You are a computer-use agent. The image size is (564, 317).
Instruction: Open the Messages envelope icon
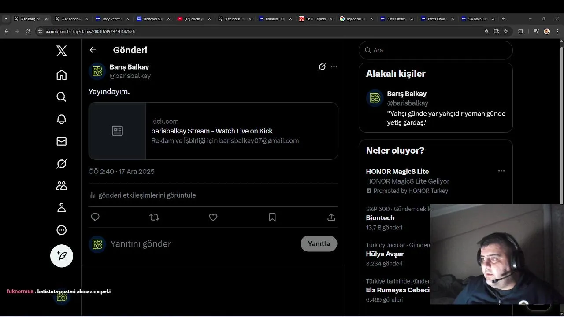pos(62,141)
